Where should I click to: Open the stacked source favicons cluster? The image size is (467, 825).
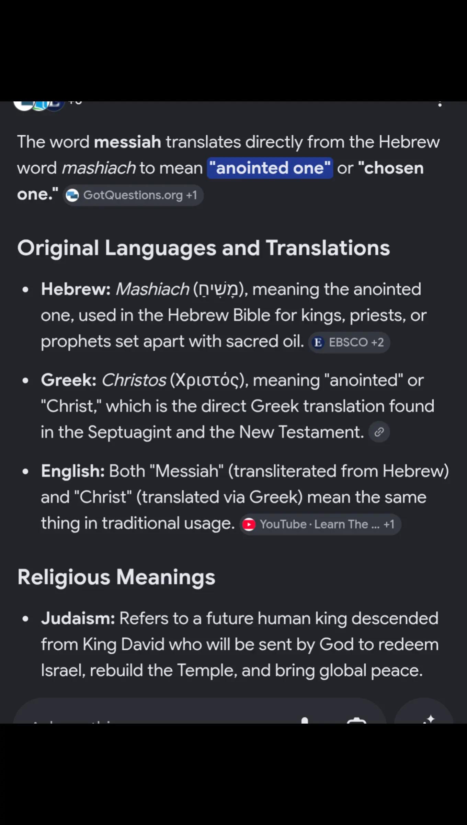[39, 105]
